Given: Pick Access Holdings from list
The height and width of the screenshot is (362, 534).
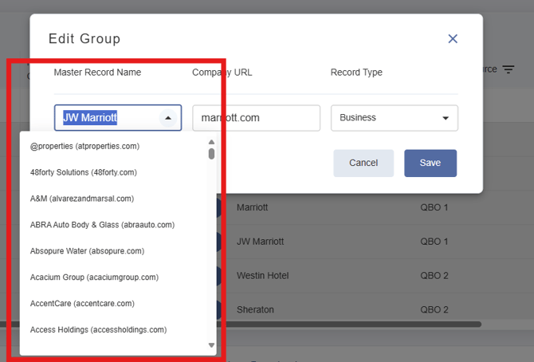Looking at the screenshot, I should (x=98, y=330).
